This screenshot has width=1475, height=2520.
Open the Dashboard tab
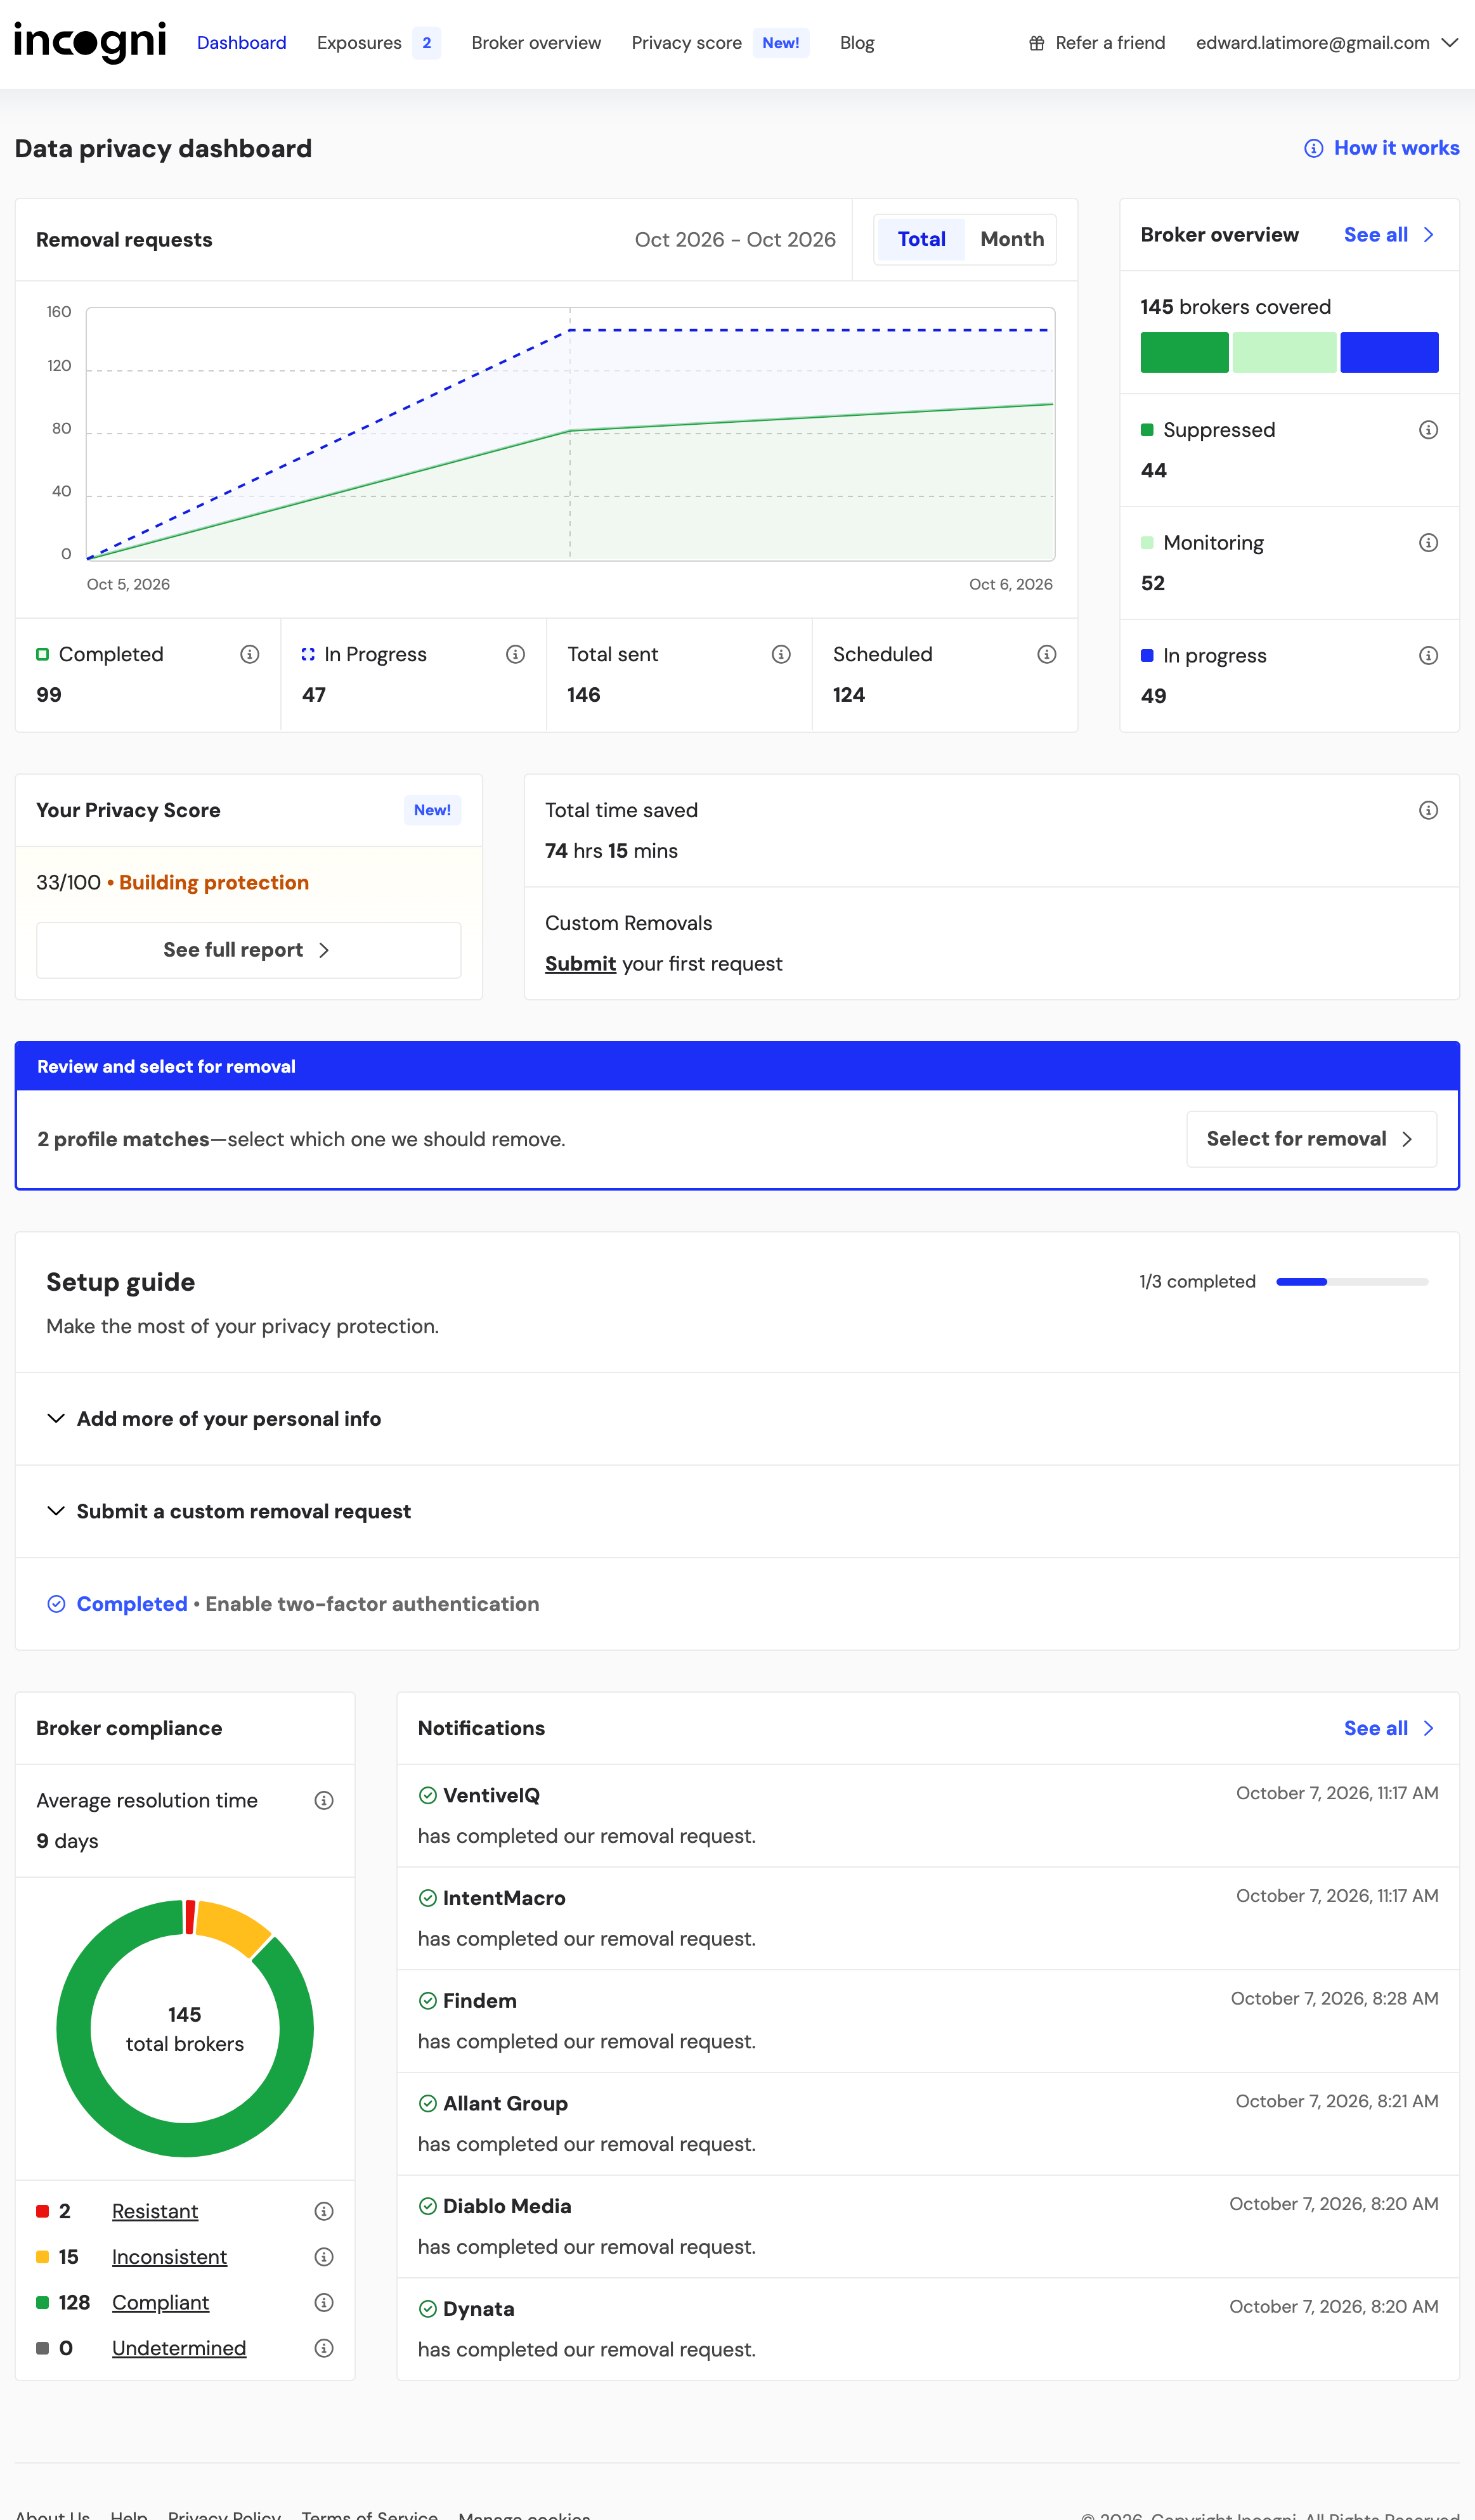[x=242, y=43]
